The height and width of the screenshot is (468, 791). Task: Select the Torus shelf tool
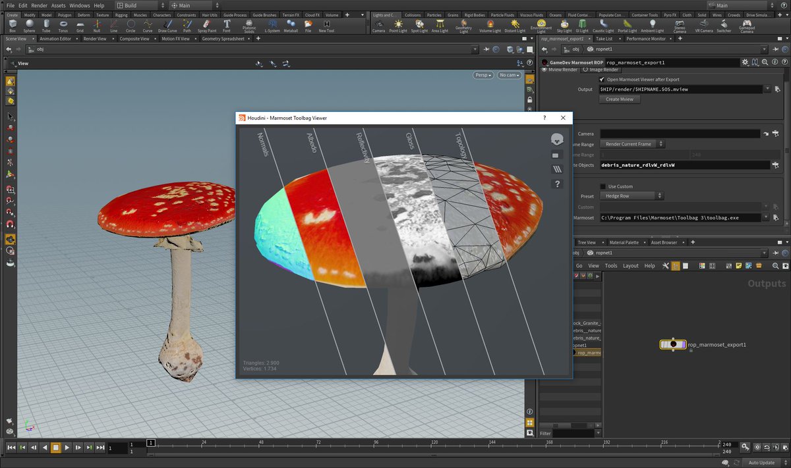(63, 26)
